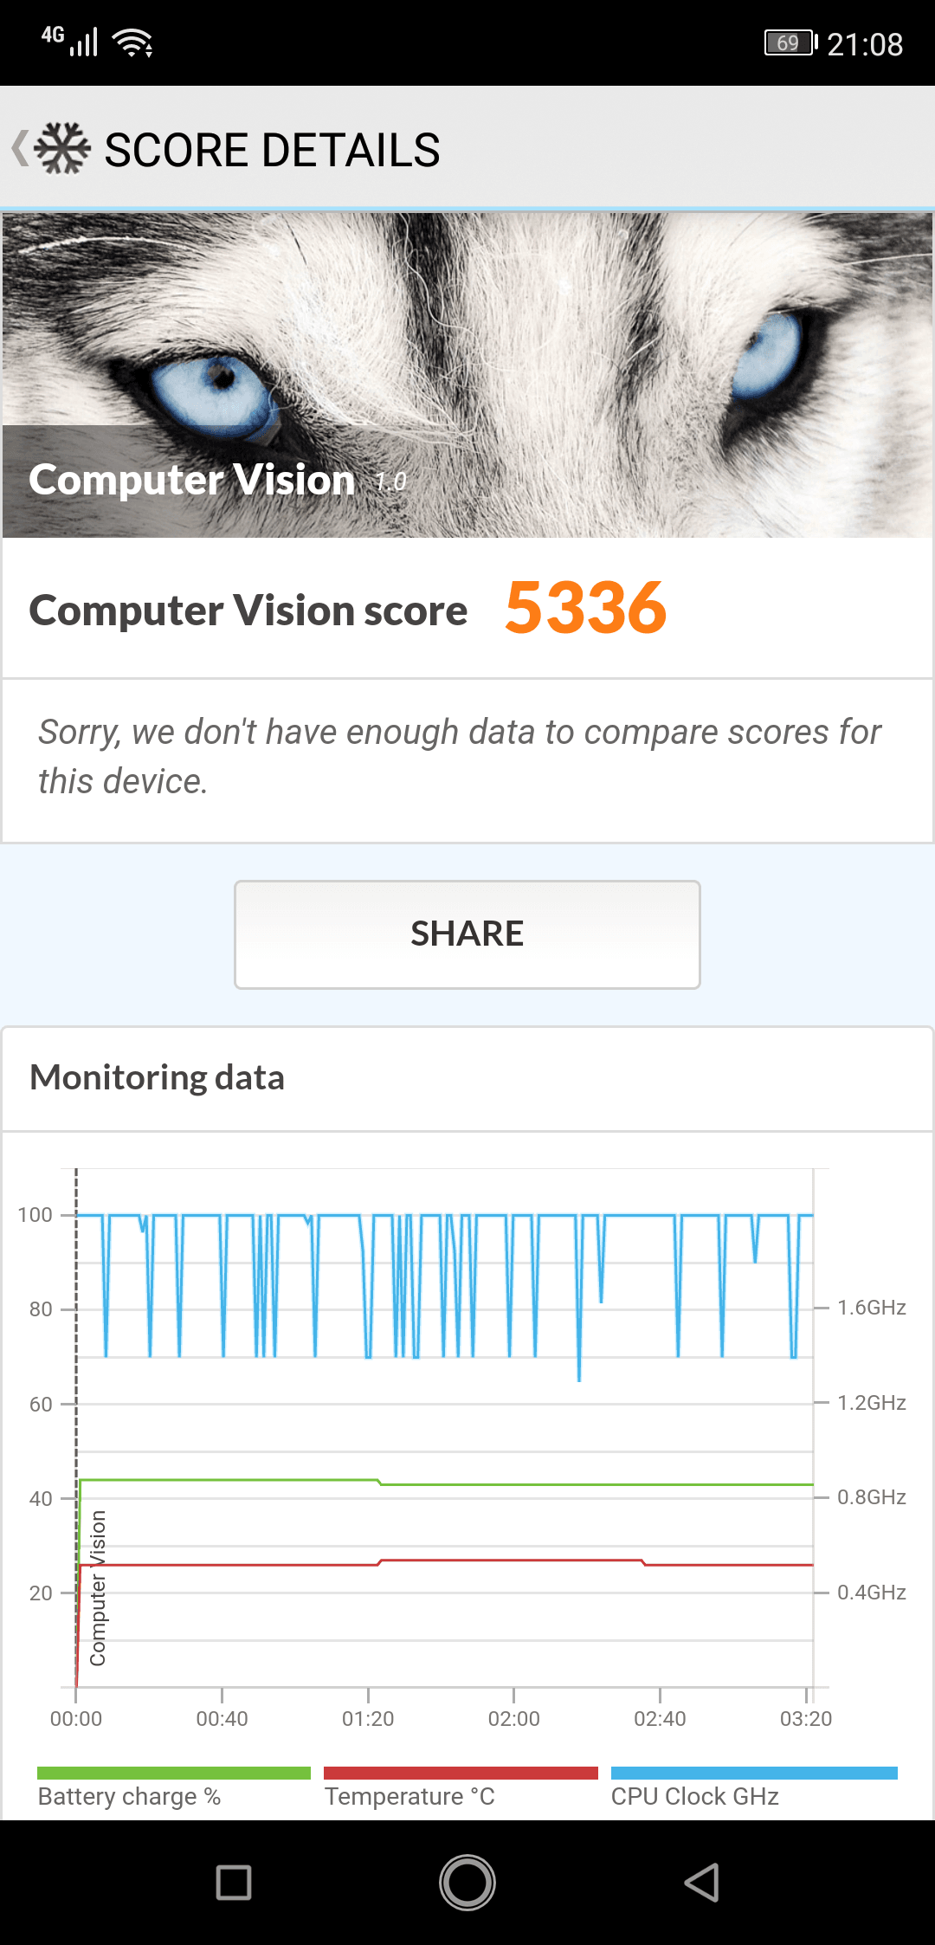Image resolution: width=935 pixels, height=1945 pixels.
Task: Tap the 02:00 time axis marker
Action: click(513, 1718)
